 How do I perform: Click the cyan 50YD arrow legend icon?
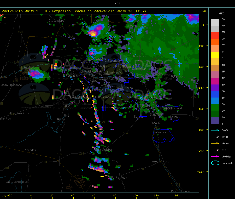pyautogui.click(x=215, y=130)
